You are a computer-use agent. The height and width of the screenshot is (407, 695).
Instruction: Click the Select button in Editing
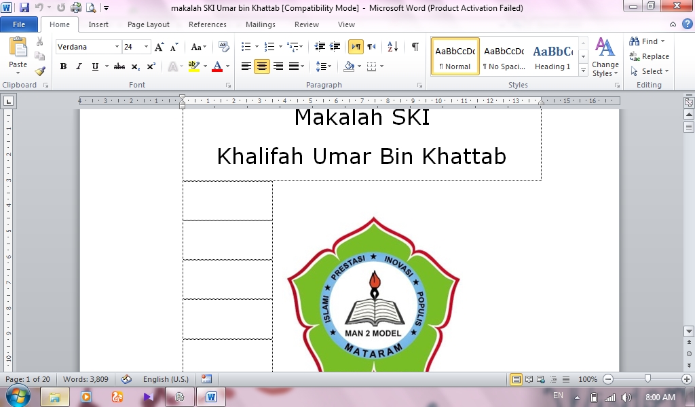point(650,71)
